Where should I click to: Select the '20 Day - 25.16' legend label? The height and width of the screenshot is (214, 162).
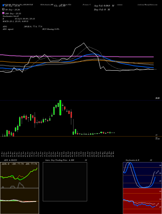tap(13, 6)
